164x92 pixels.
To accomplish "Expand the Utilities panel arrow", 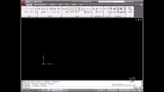I will coord(130,16).
